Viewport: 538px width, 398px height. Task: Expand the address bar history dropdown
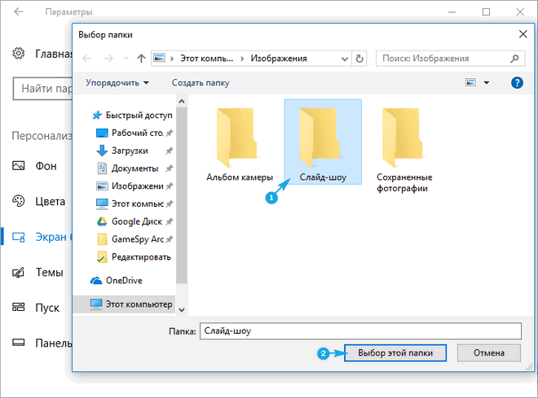[x=343, y=59]
